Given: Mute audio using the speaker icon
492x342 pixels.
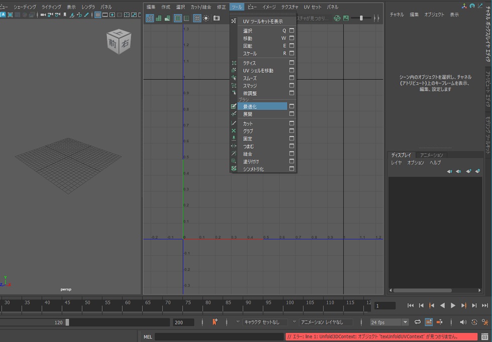Looking at the screenshot, I should [464, 322].
